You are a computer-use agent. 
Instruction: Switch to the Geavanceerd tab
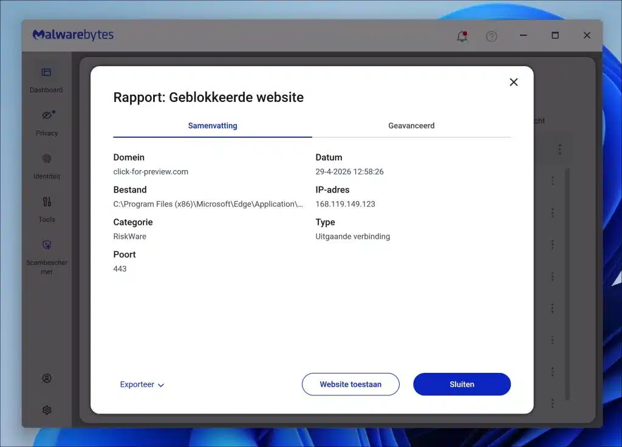click(x=411, y=126)
